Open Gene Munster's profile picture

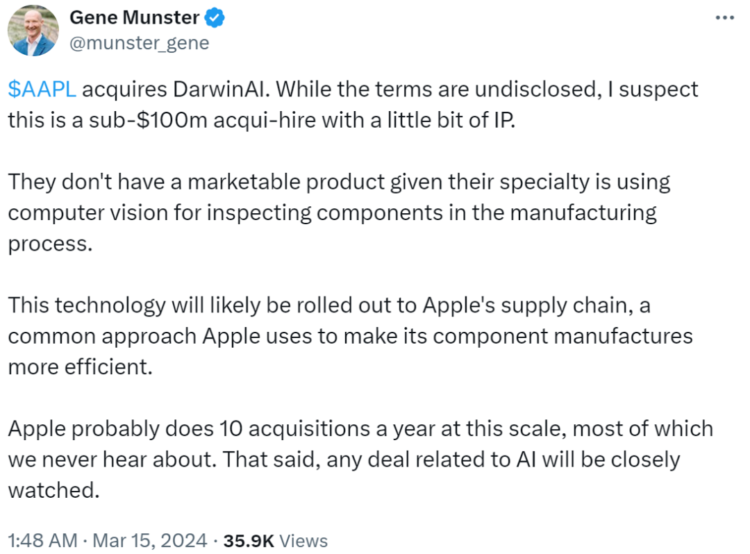click(33, 31)
